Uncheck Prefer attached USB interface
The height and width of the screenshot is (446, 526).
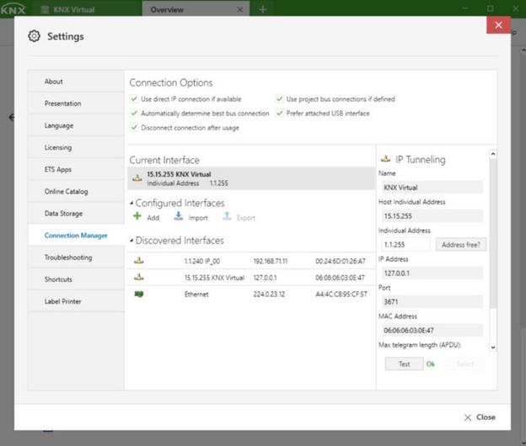tap(280, 113)
